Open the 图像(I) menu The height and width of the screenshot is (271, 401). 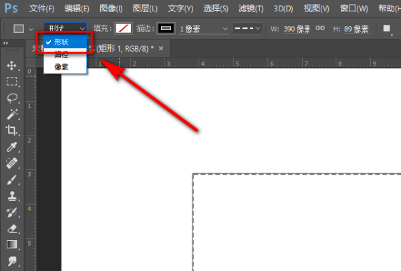pos(111,9)
